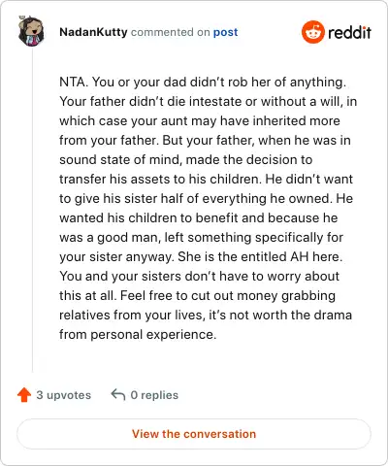The height and width of the screenshot is (466, 388).
Task: Select the '3 upvotes' count label
Action: pos(64,395)
